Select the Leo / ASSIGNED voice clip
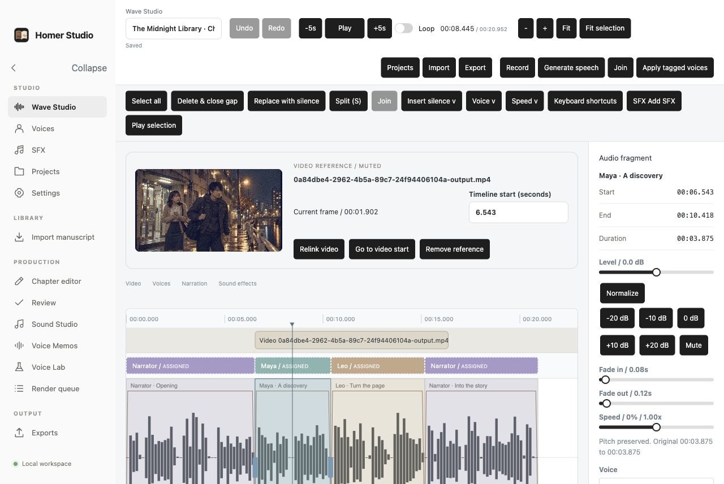 [x=378, y=366]
